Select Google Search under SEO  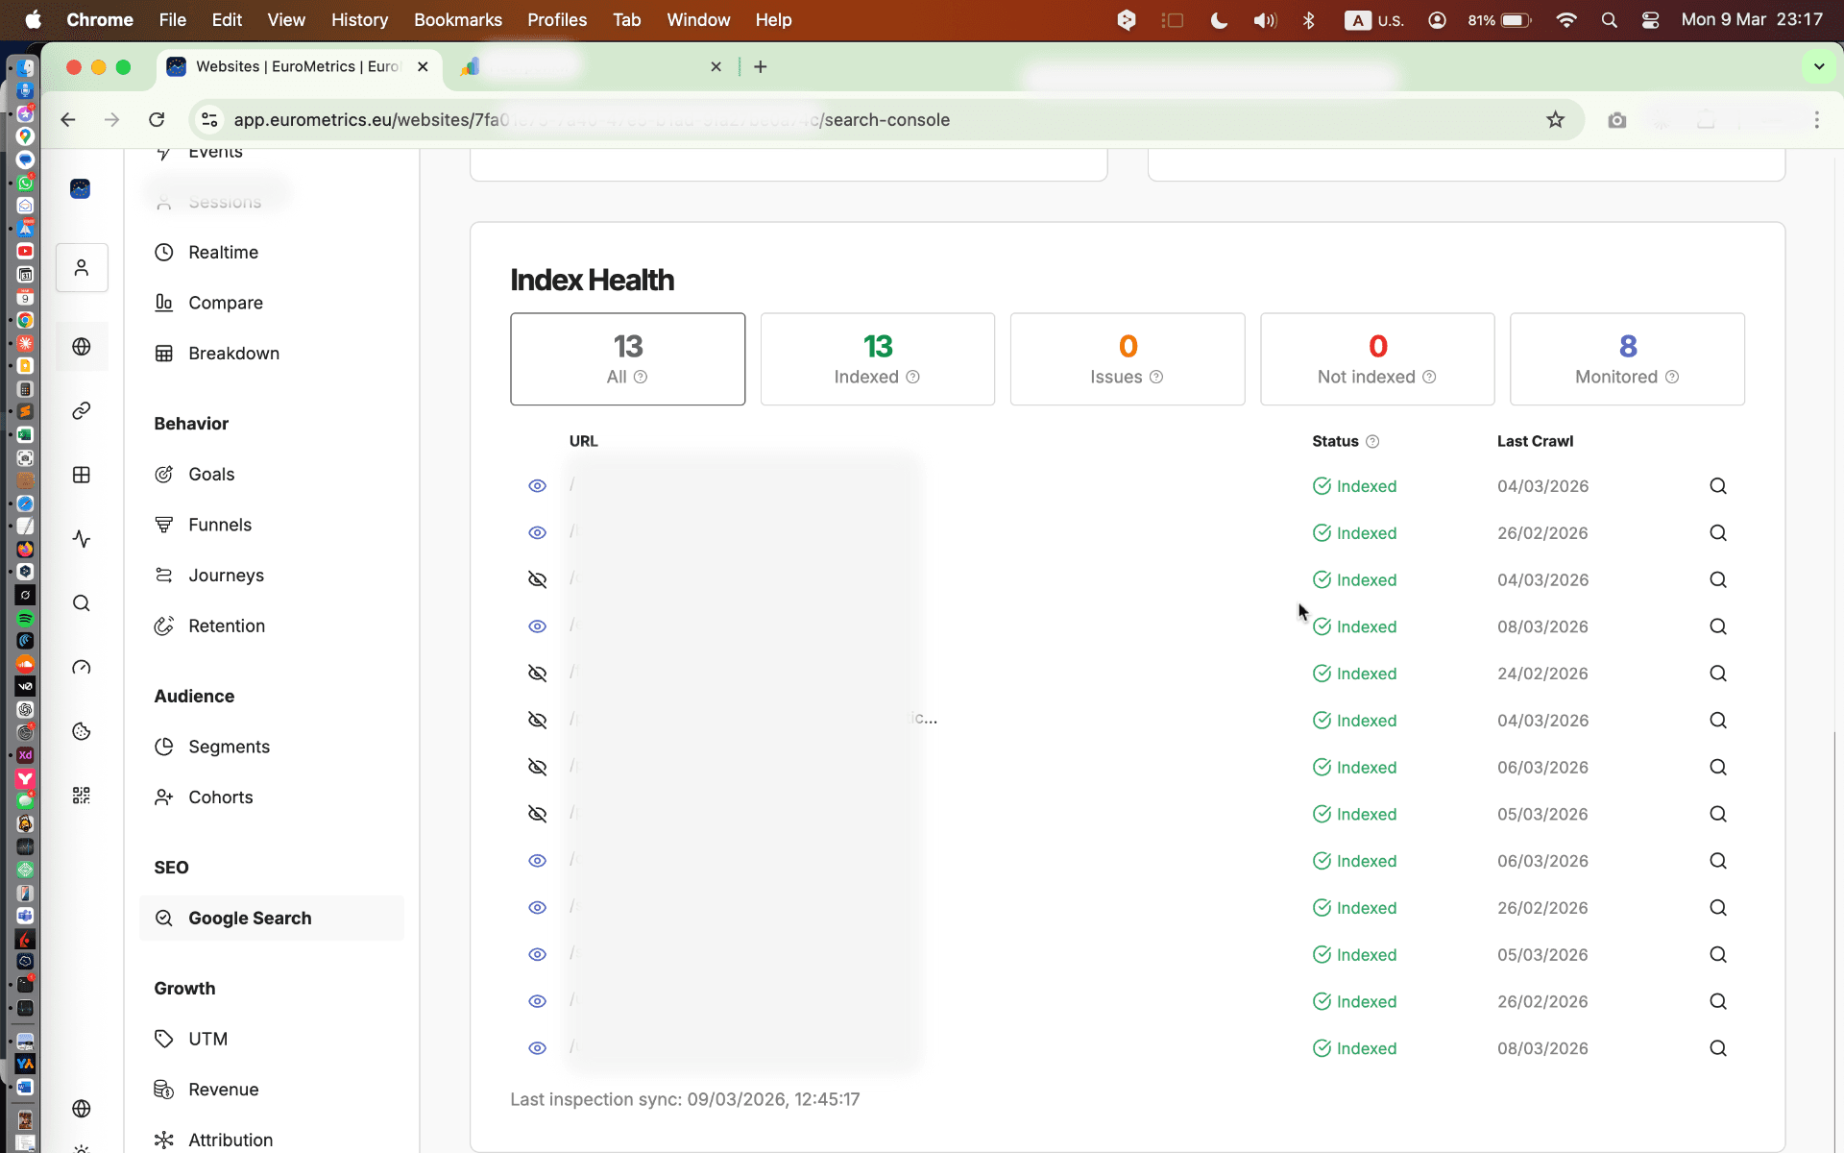(x=272, y=918)
